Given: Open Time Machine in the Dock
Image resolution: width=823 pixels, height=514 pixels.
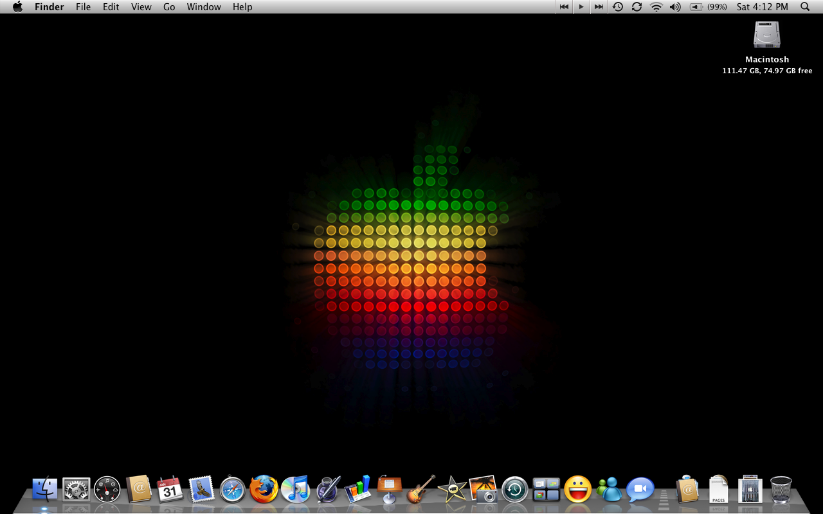Looking at the screenshot, I should 515,490.
